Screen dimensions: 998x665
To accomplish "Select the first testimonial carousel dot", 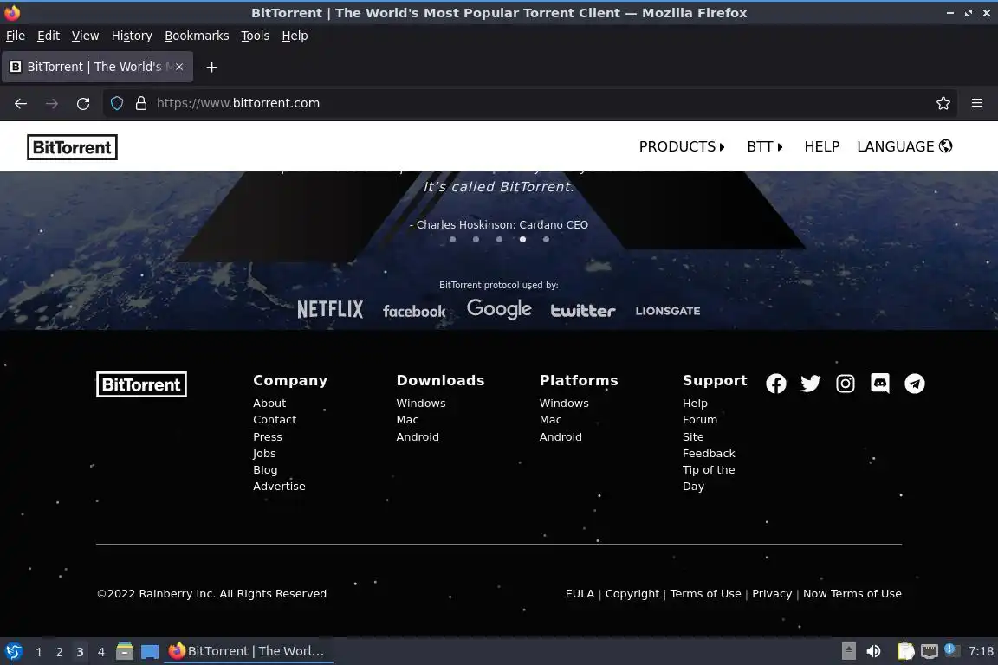I will click(x=452, y=240).
